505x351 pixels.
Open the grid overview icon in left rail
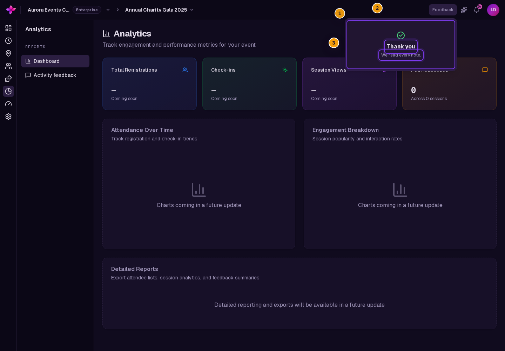8,28
